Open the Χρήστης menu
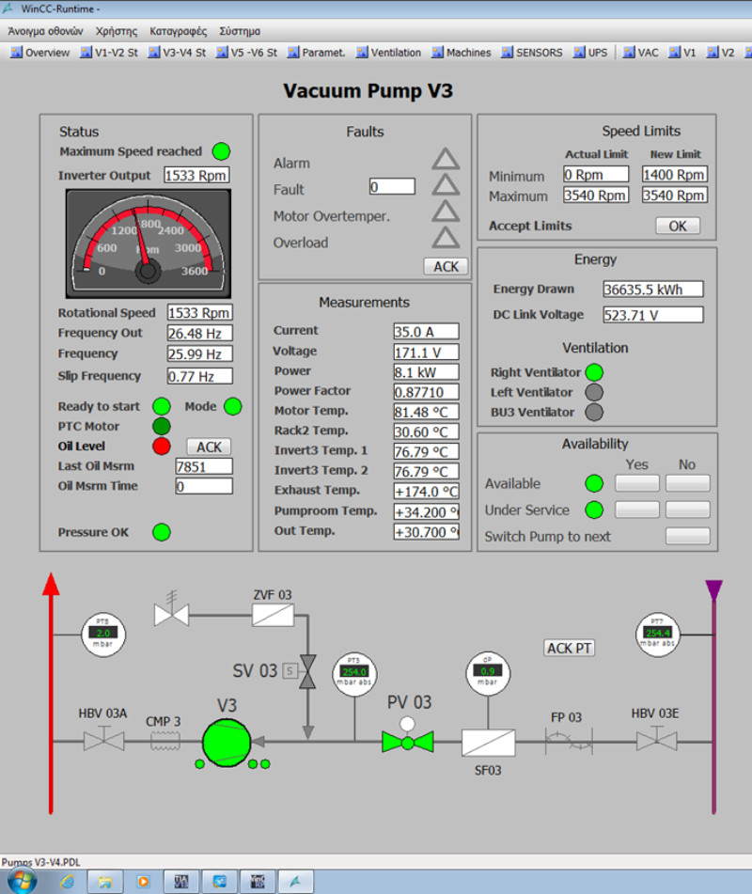752x894 pixels. point(117,31)
